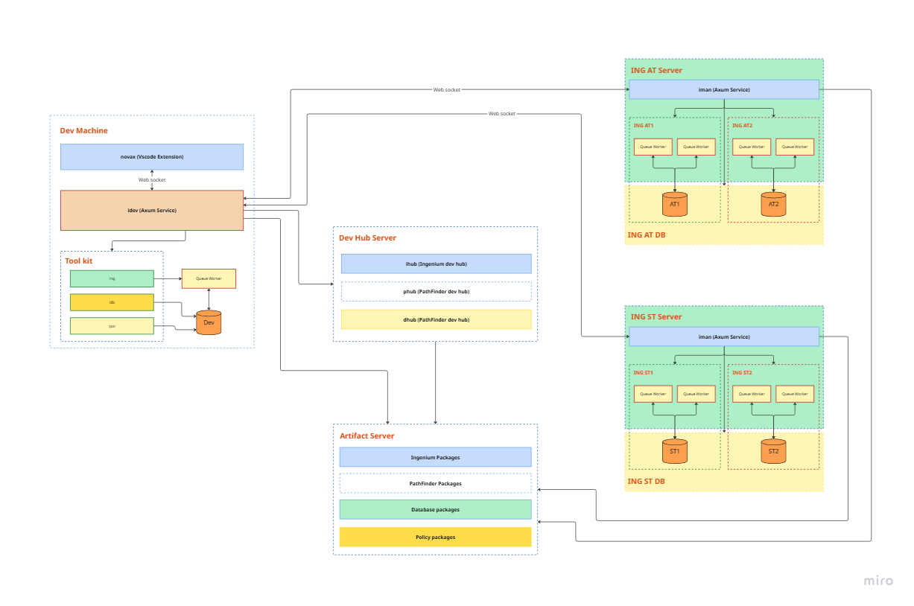Select the AT2 database cylinder icon
914x606 pixels.
point(773,203)
